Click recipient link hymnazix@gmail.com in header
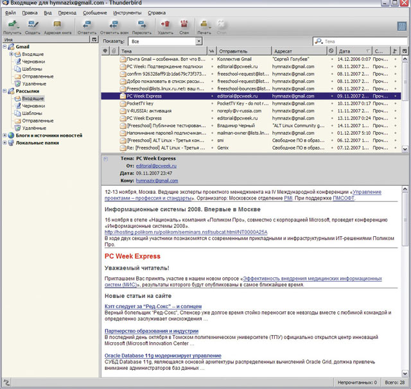Viewport: 411px width, 389px height. 157,180
